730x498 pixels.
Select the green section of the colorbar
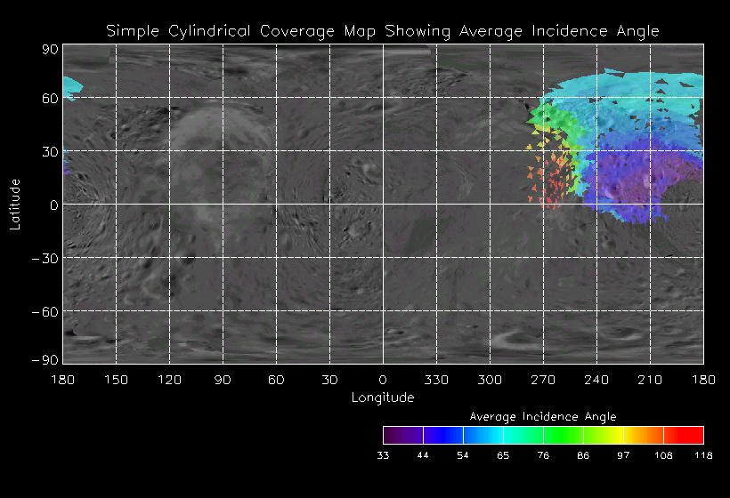click(563, 435)
